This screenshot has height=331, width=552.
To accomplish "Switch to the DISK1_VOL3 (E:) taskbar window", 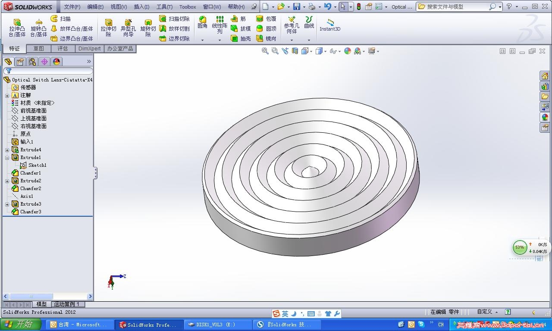I will (x=218, y=325).
